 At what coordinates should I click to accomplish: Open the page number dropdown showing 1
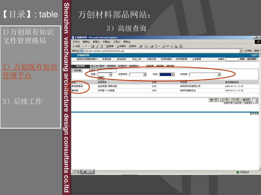point(257,100)
